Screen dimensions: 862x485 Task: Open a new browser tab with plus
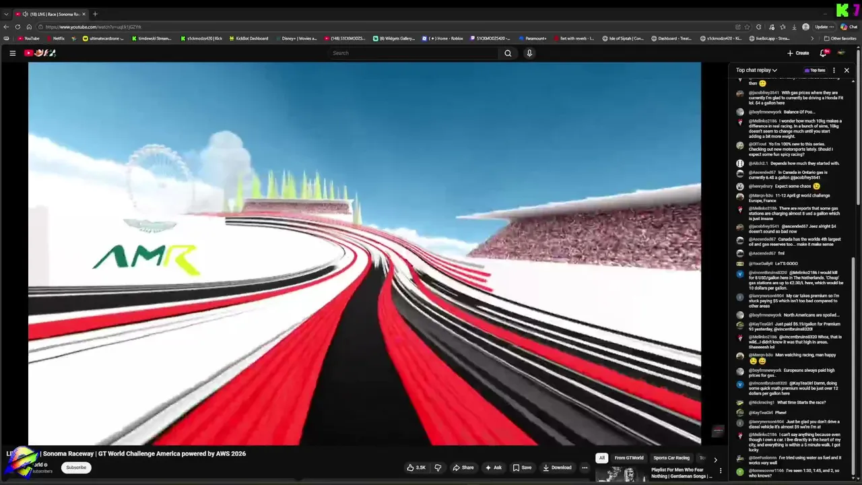pos(95,14)
